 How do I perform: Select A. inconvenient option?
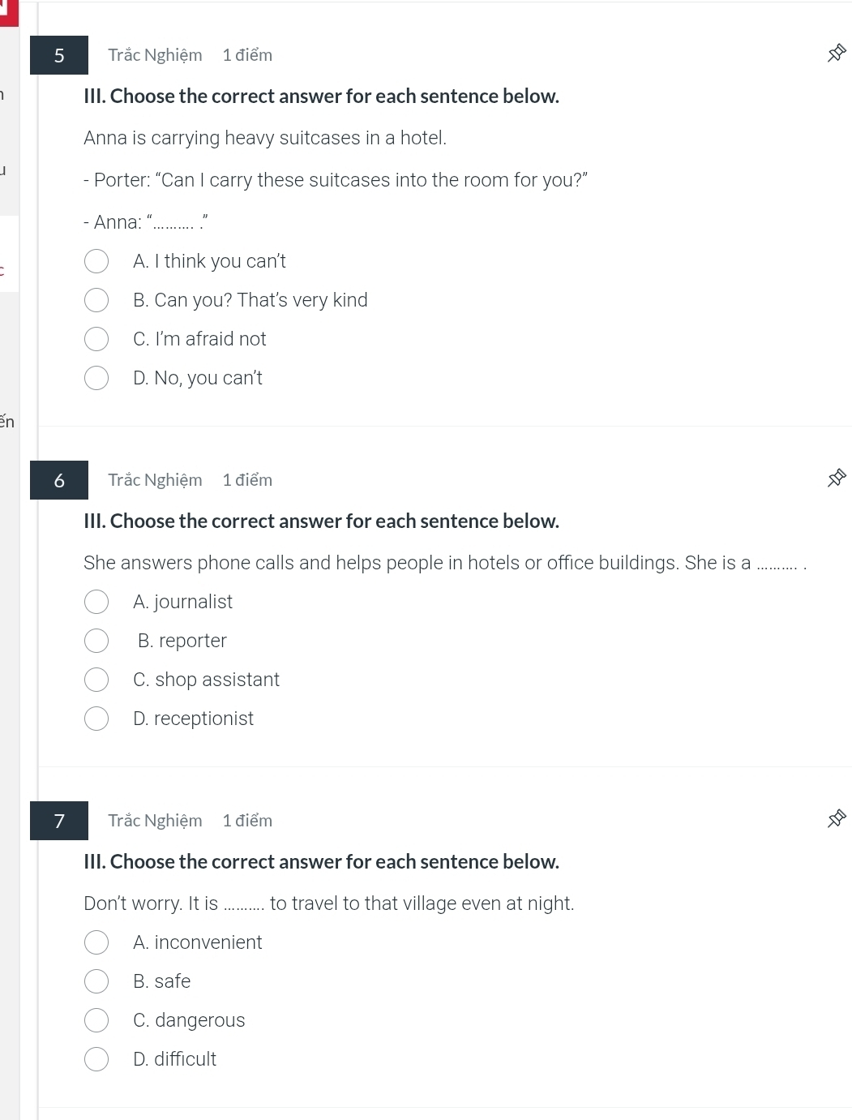point(96,942)
